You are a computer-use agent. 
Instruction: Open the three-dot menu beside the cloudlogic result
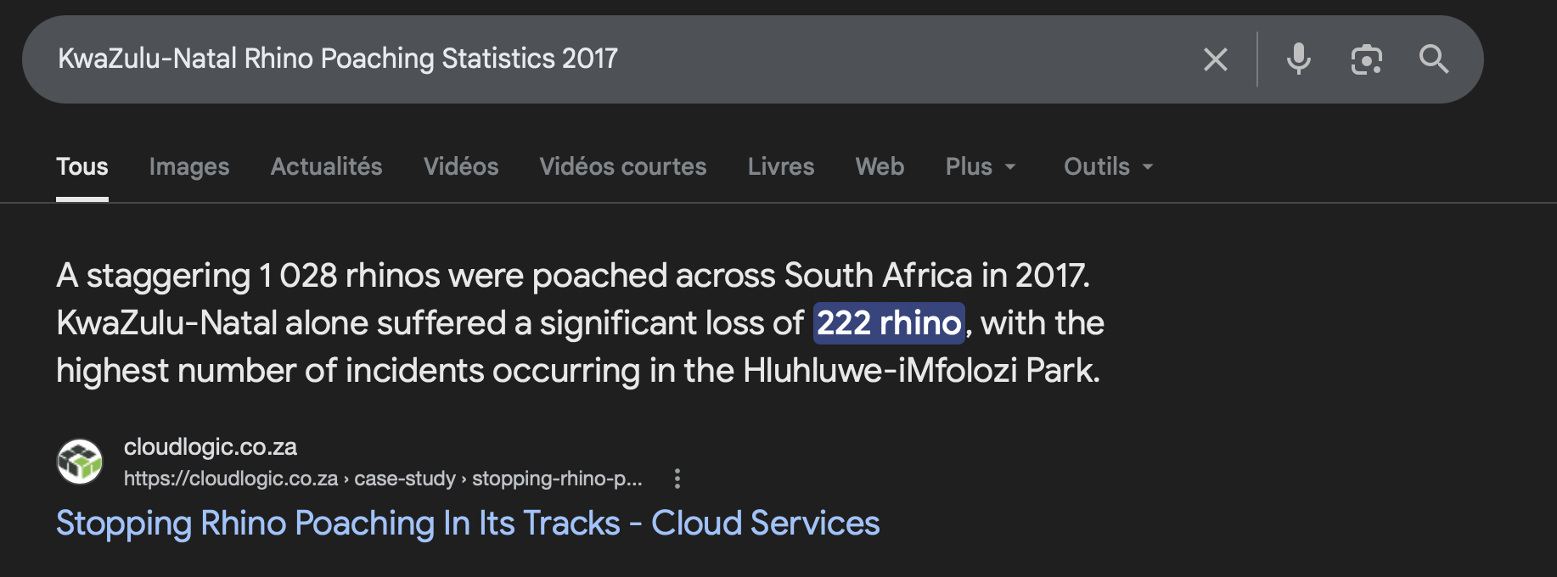click(677, 479)
